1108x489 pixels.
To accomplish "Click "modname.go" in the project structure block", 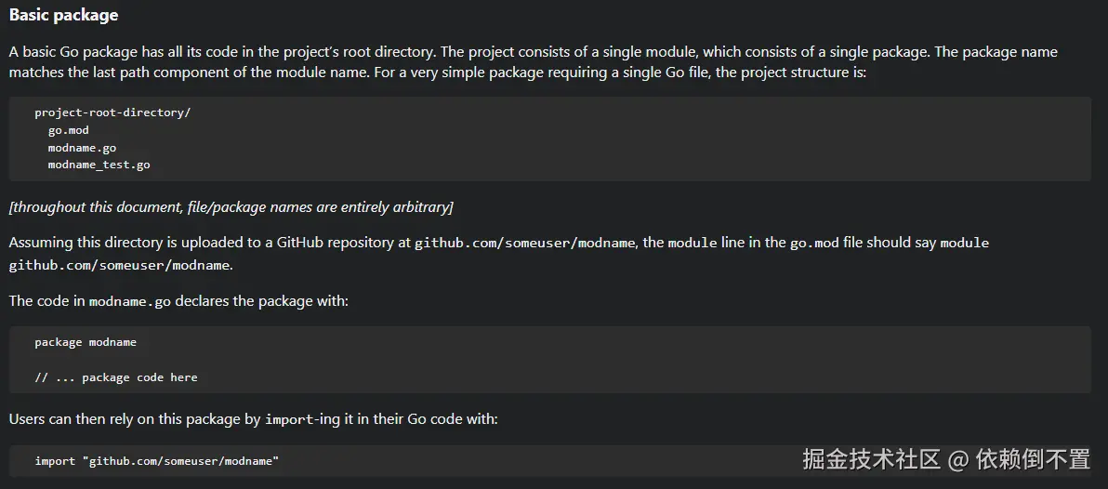I will click(82, 148).
